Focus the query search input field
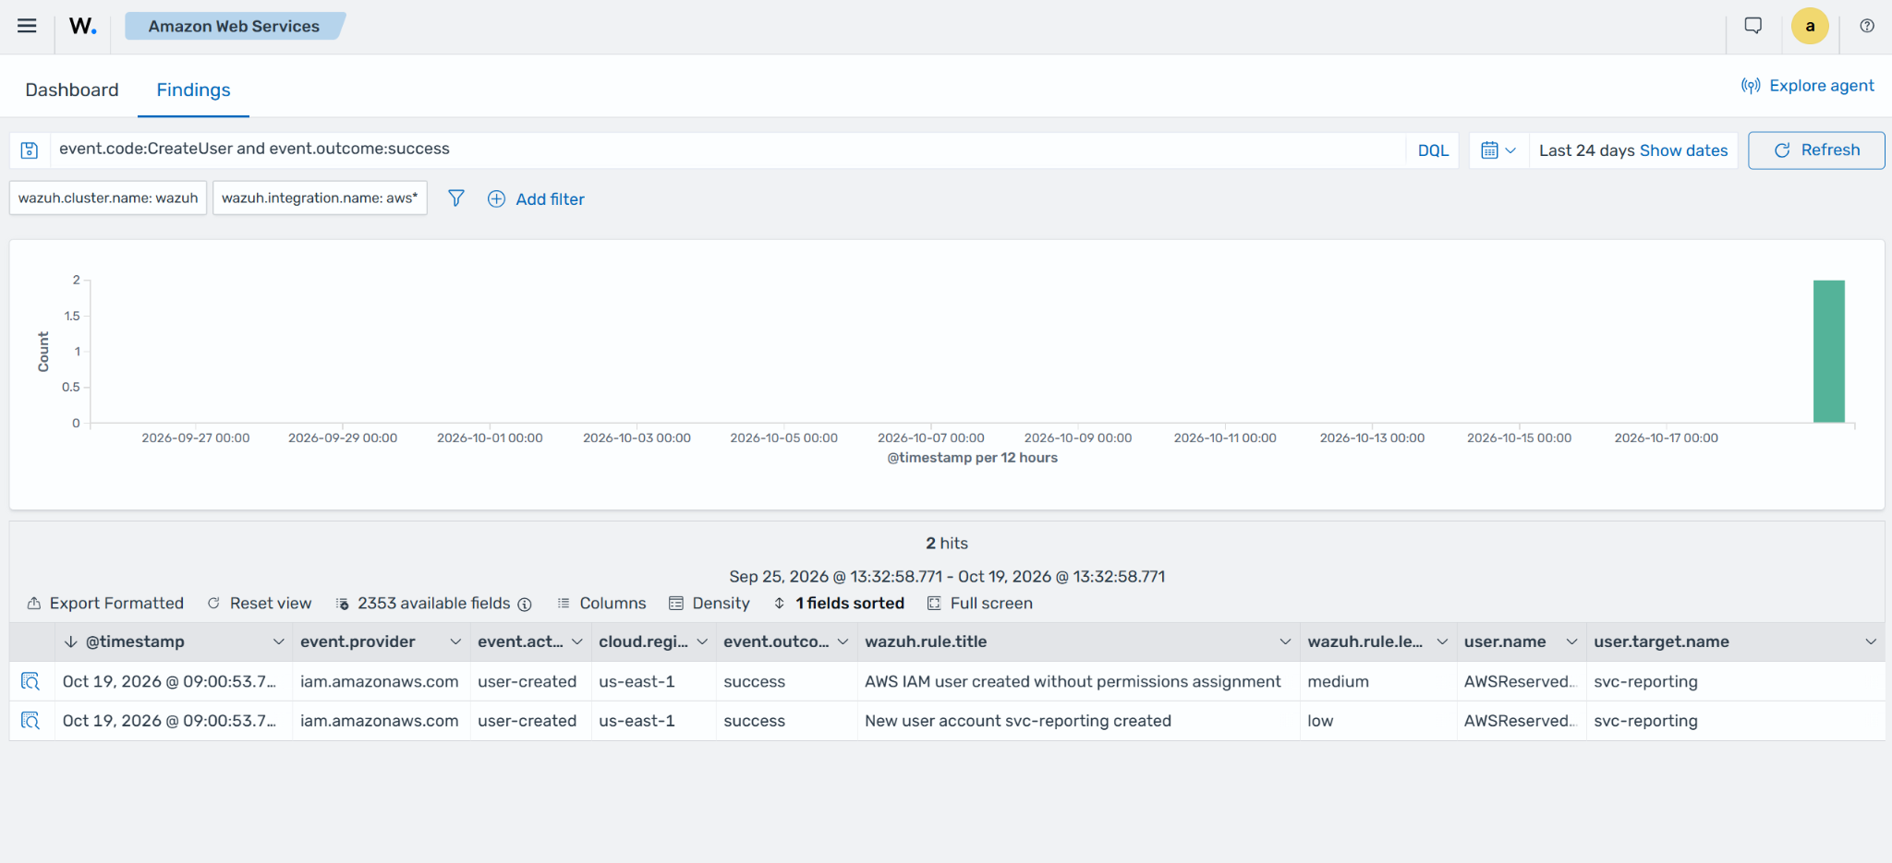This screenshot has width=1892, height=863. pyautogui.click(x=727, y=150)
